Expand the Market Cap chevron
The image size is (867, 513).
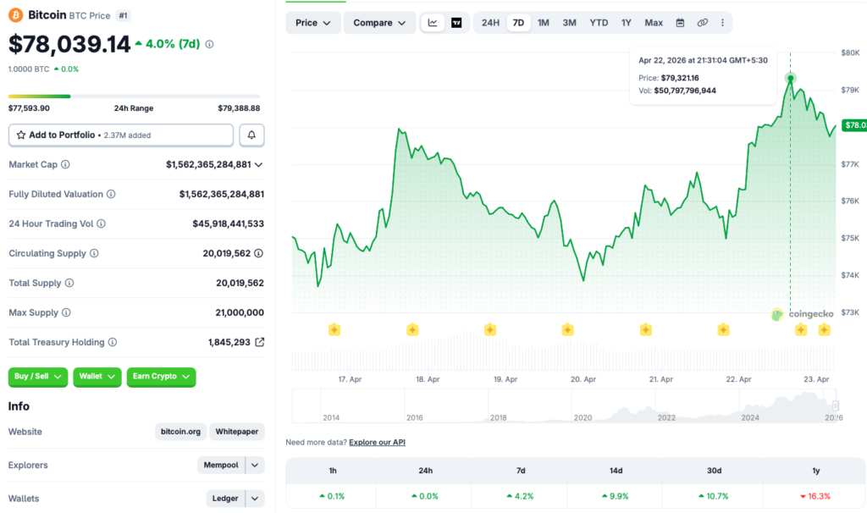(x=258, y=163)
